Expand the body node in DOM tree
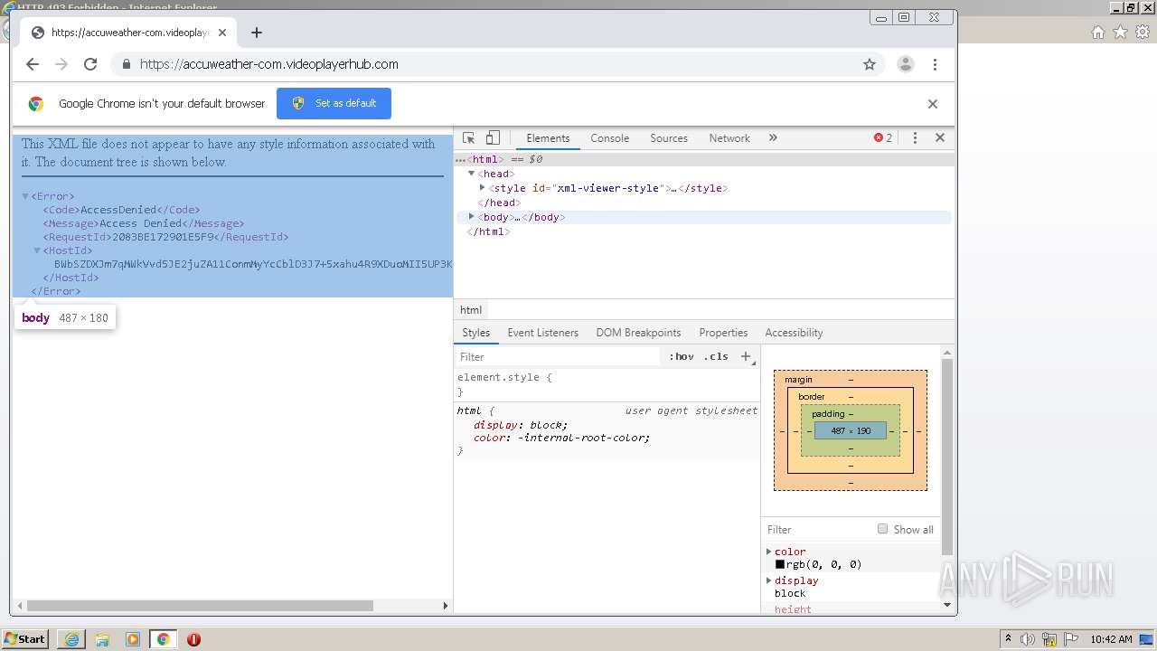1157x651 pixels. pos(471,217)
